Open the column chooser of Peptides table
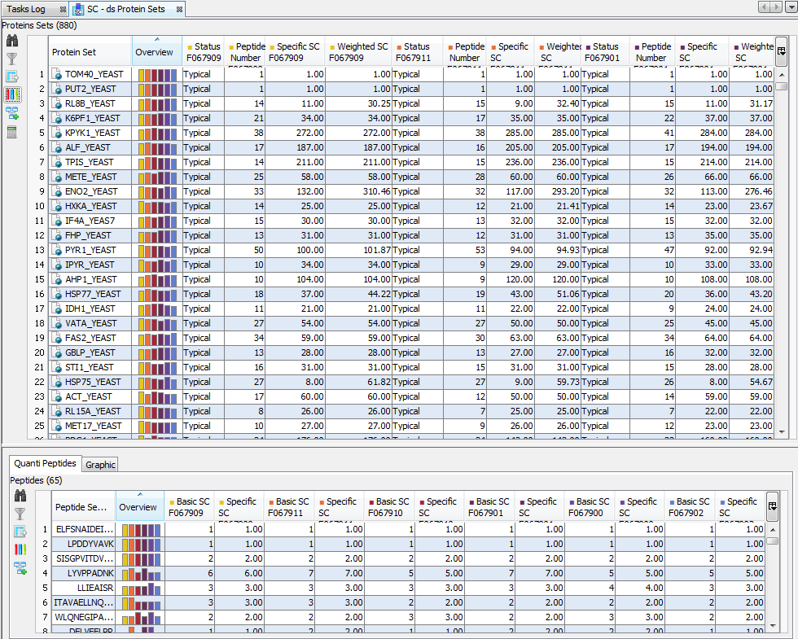Image resolution: width=798 pixels, height=639 pixels. point(772,506)
